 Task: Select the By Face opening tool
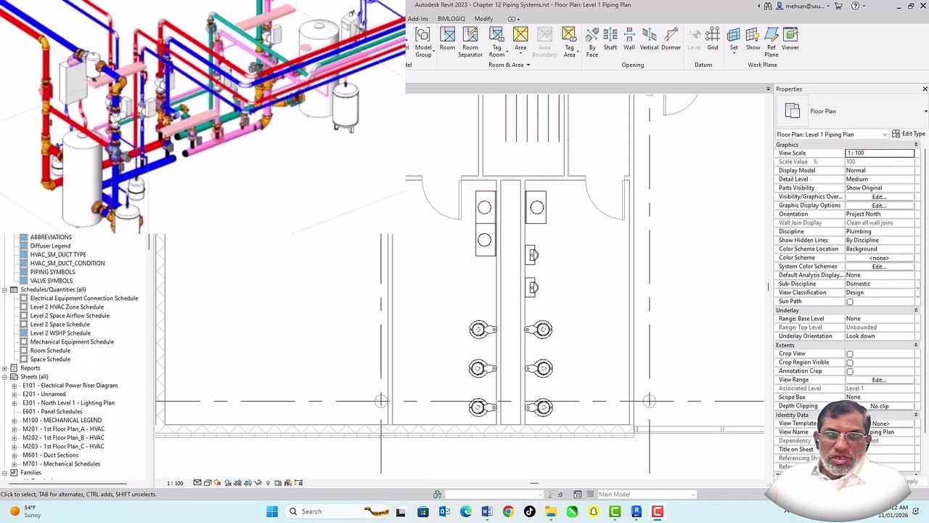coord(592,42)
